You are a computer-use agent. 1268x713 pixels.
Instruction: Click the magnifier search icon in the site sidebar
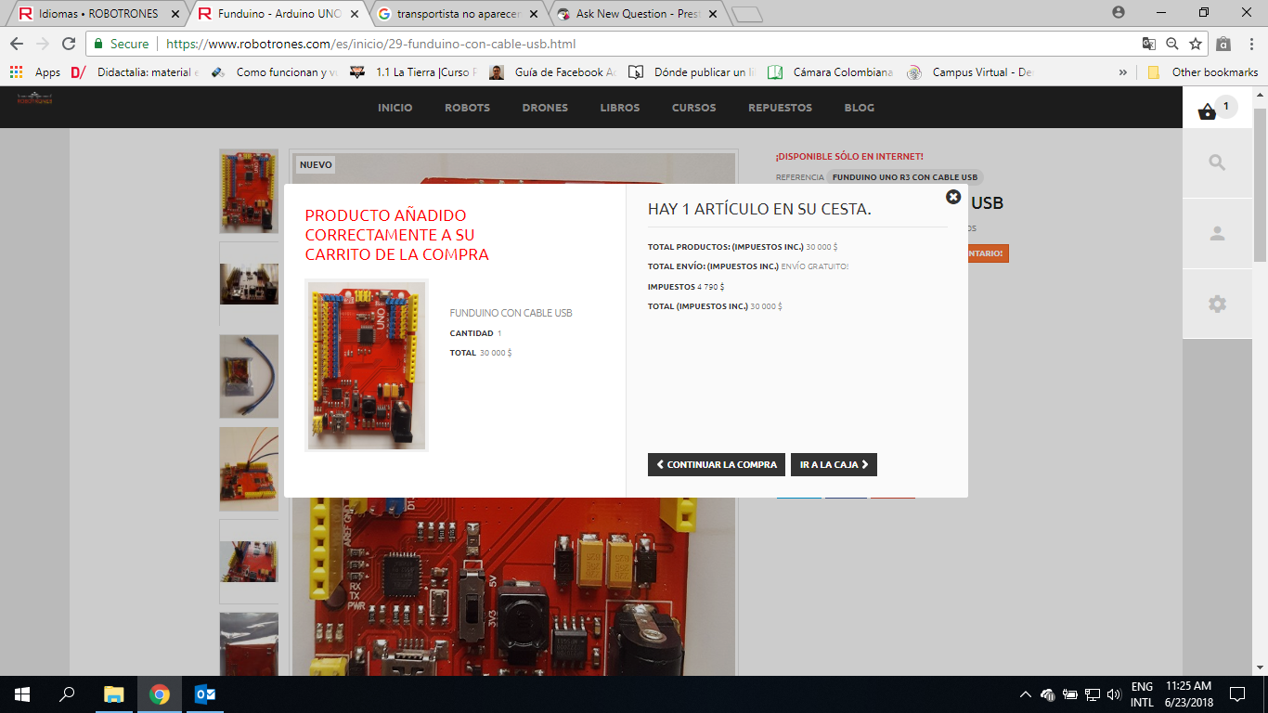click(1217, 162)
